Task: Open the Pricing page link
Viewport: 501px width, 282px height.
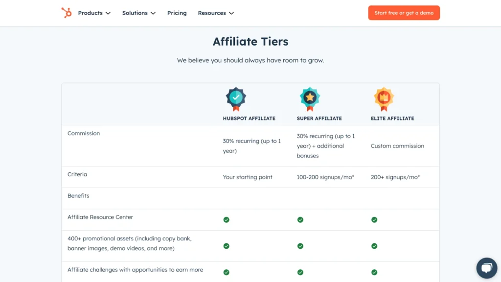Action: [177, 13]
